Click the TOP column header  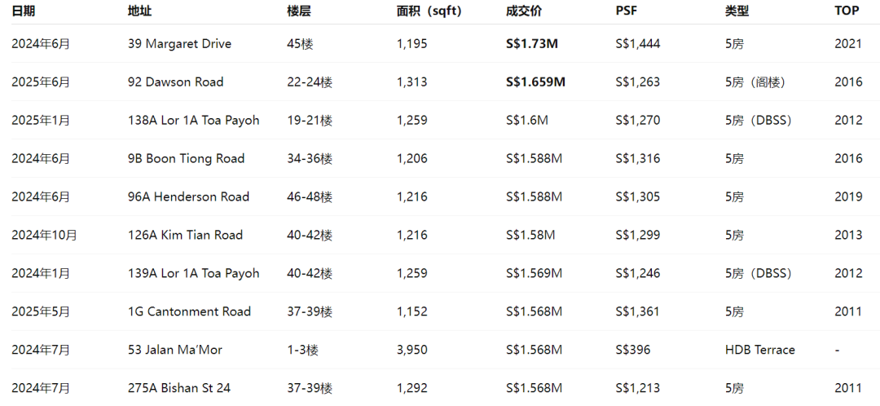[x=847, y=11]
